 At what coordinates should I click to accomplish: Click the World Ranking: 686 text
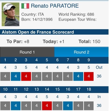[76, 14]
